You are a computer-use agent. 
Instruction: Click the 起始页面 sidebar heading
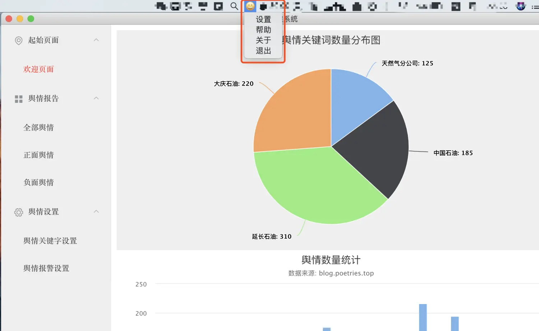[x=43, y=40]
